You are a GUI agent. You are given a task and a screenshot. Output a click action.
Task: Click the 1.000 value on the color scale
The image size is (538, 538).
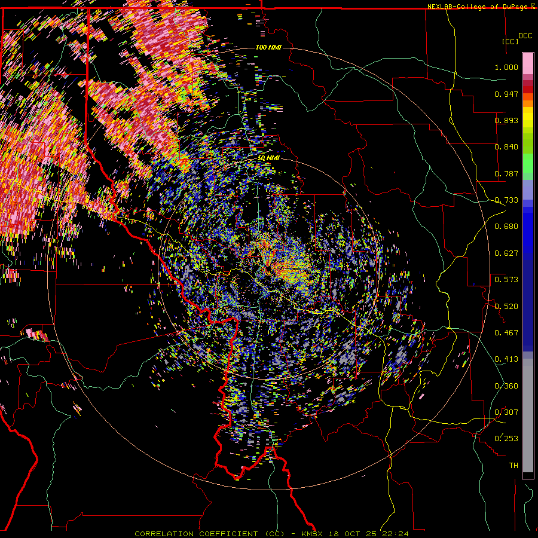click(506, 67)
